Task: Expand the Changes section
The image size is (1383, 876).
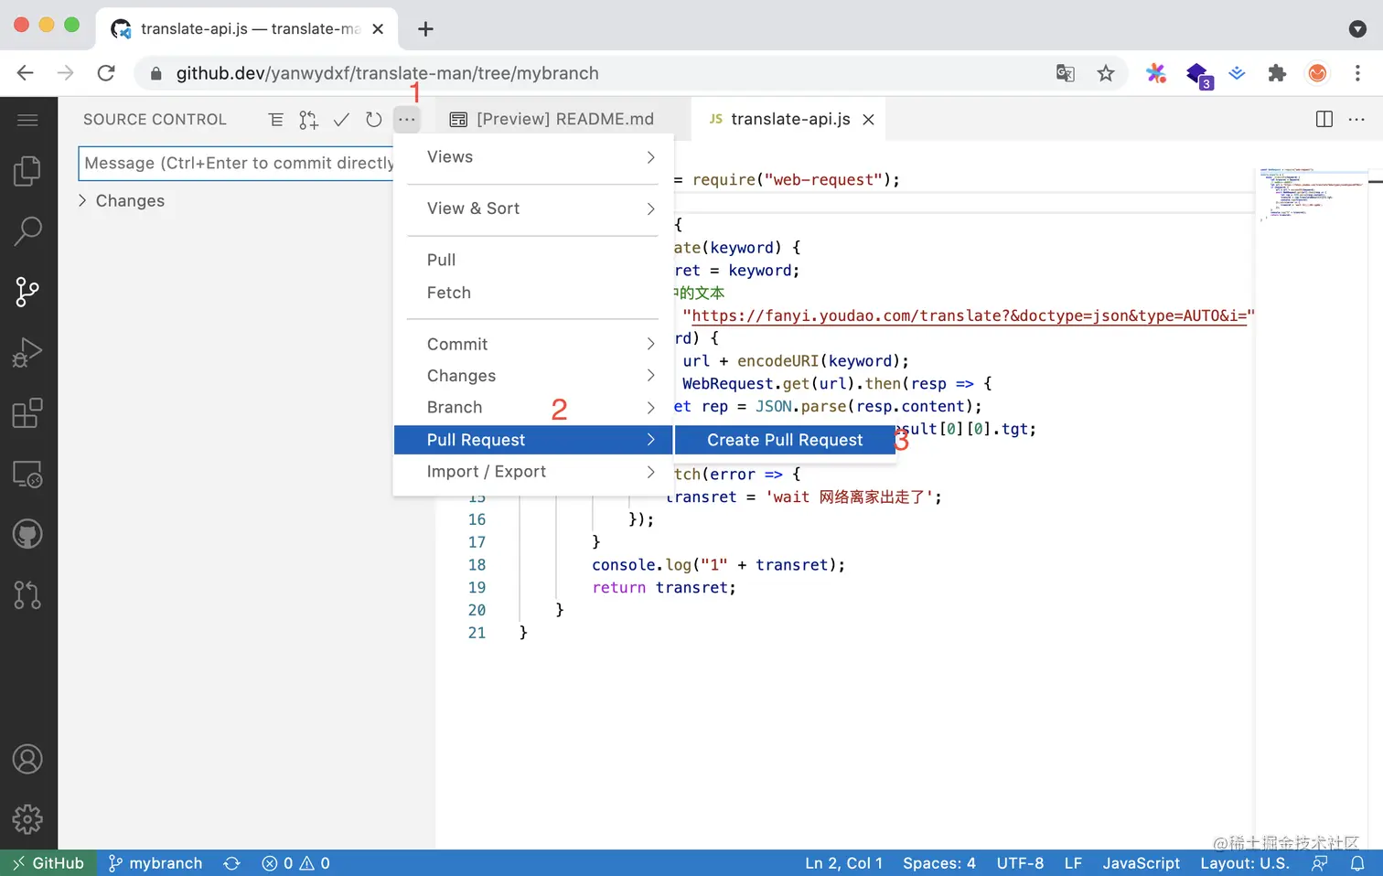Action: click(x=122, y=201)
